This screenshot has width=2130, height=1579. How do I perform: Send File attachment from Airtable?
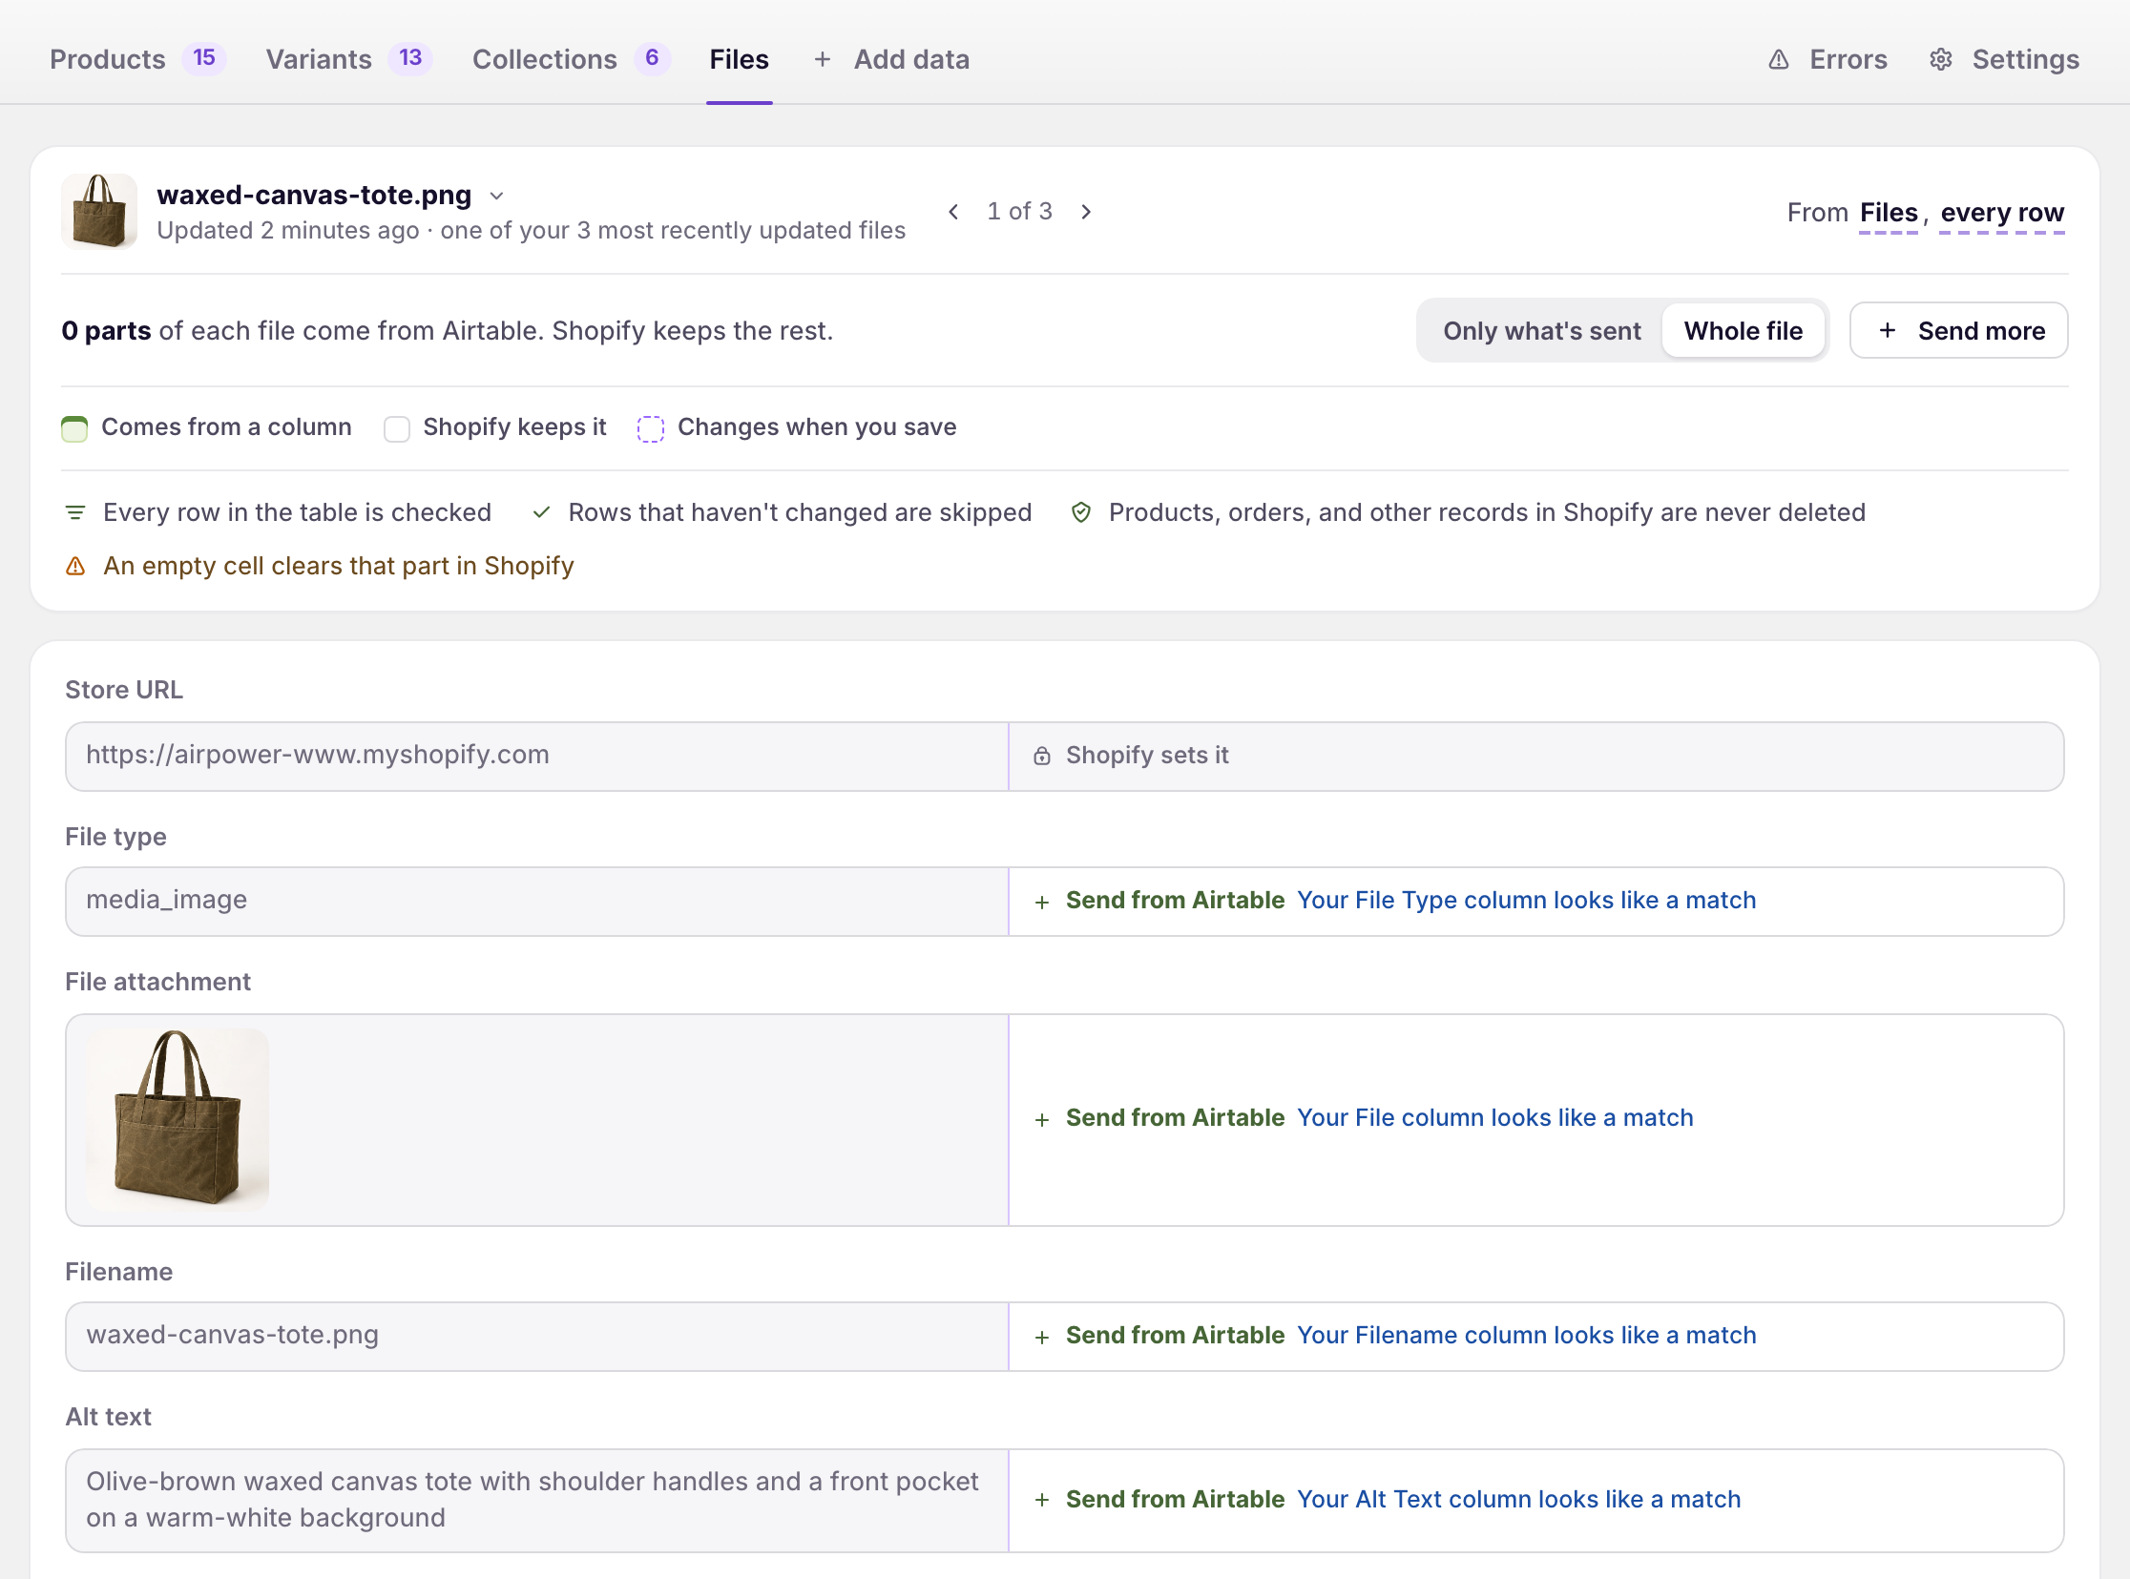tap(1175, 1118)
